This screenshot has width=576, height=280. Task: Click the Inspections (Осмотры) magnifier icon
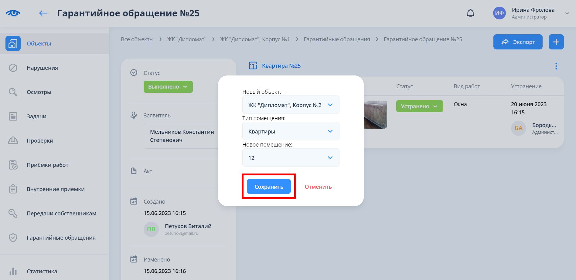[x=13, y=92]
